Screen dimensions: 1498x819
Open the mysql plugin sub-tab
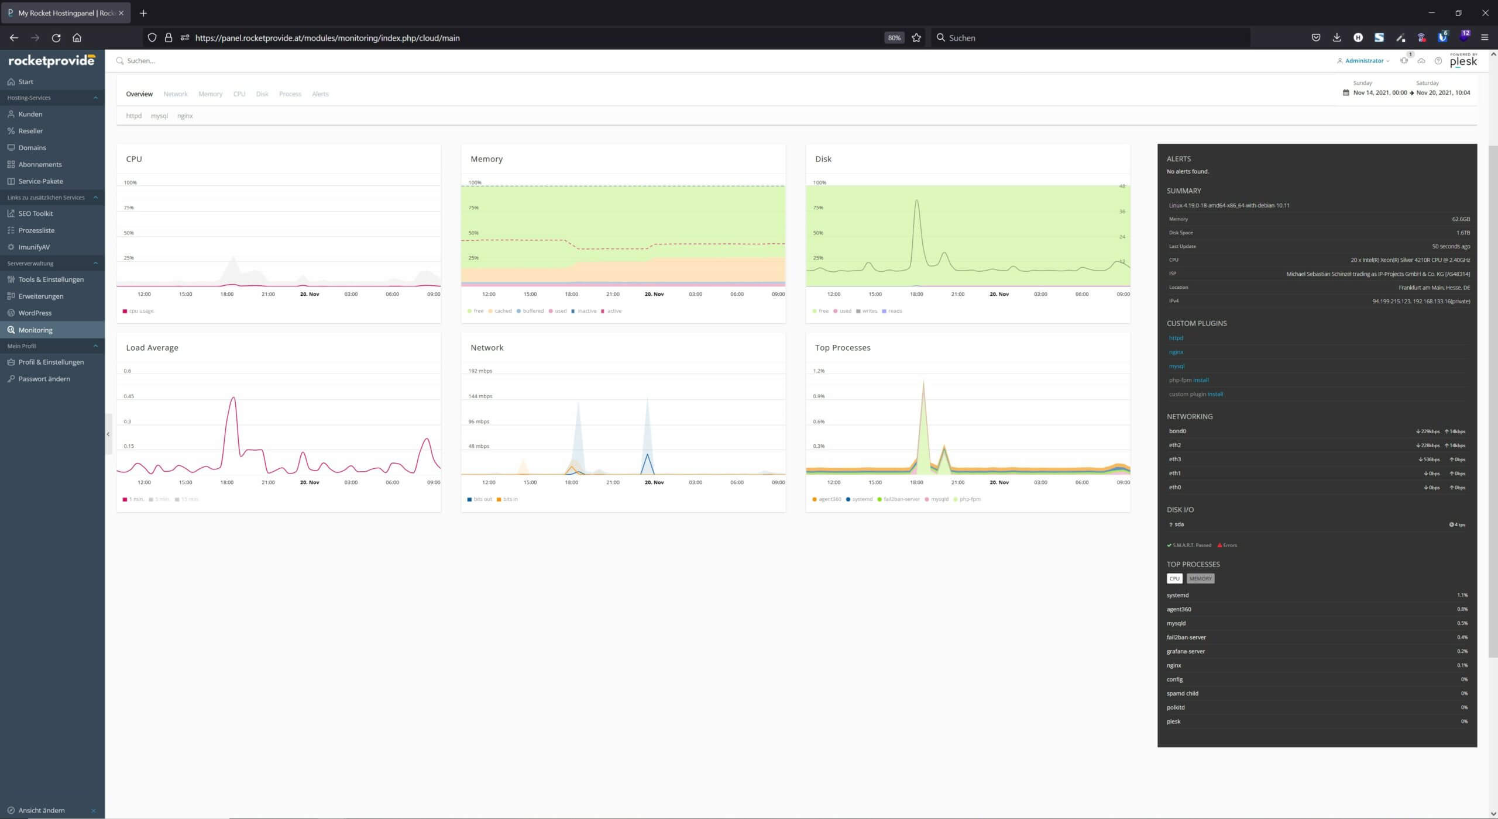coord(159,116)
